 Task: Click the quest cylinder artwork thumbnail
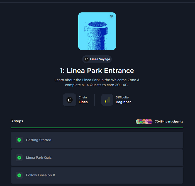click(97, 31)
